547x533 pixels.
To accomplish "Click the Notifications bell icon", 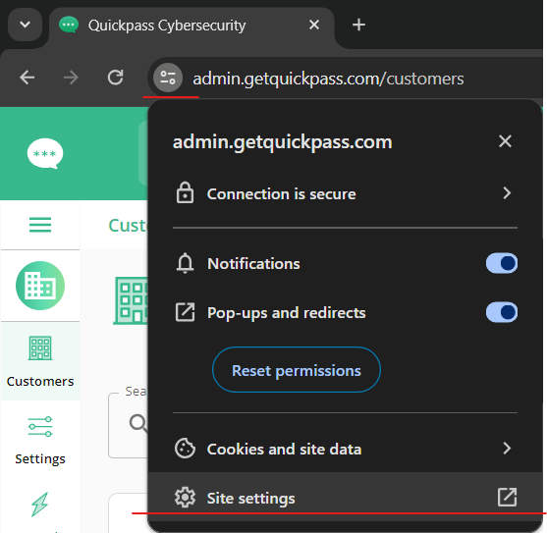I will pyautogui.click(x=185, y=263).
